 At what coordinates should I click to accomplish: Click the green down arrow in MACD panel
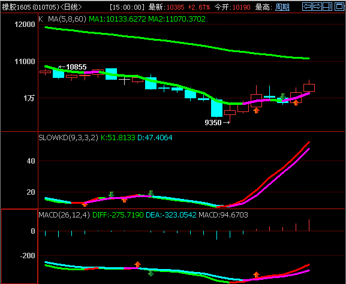[151, 273]
